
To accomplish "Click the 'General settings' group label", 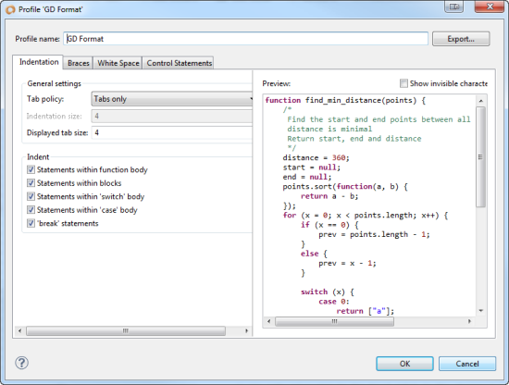I will [x=55, y=83].
